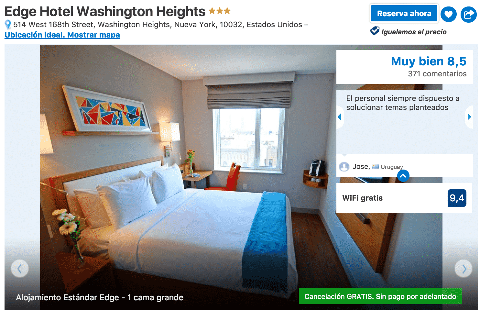Click the Uruguay flag icon
This screenshot has width=480, height=310.
tap(376, 167)
